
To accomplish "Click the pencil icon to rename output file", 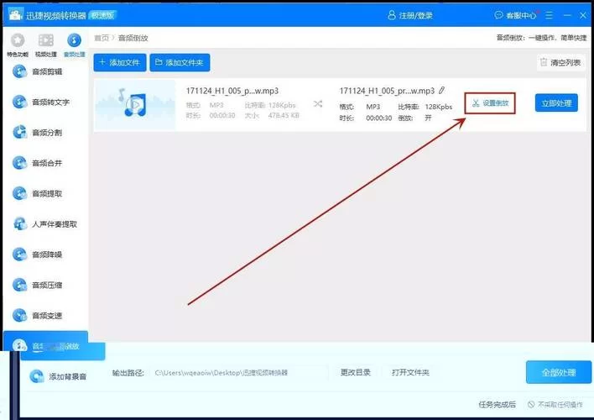I will [441, 90].
